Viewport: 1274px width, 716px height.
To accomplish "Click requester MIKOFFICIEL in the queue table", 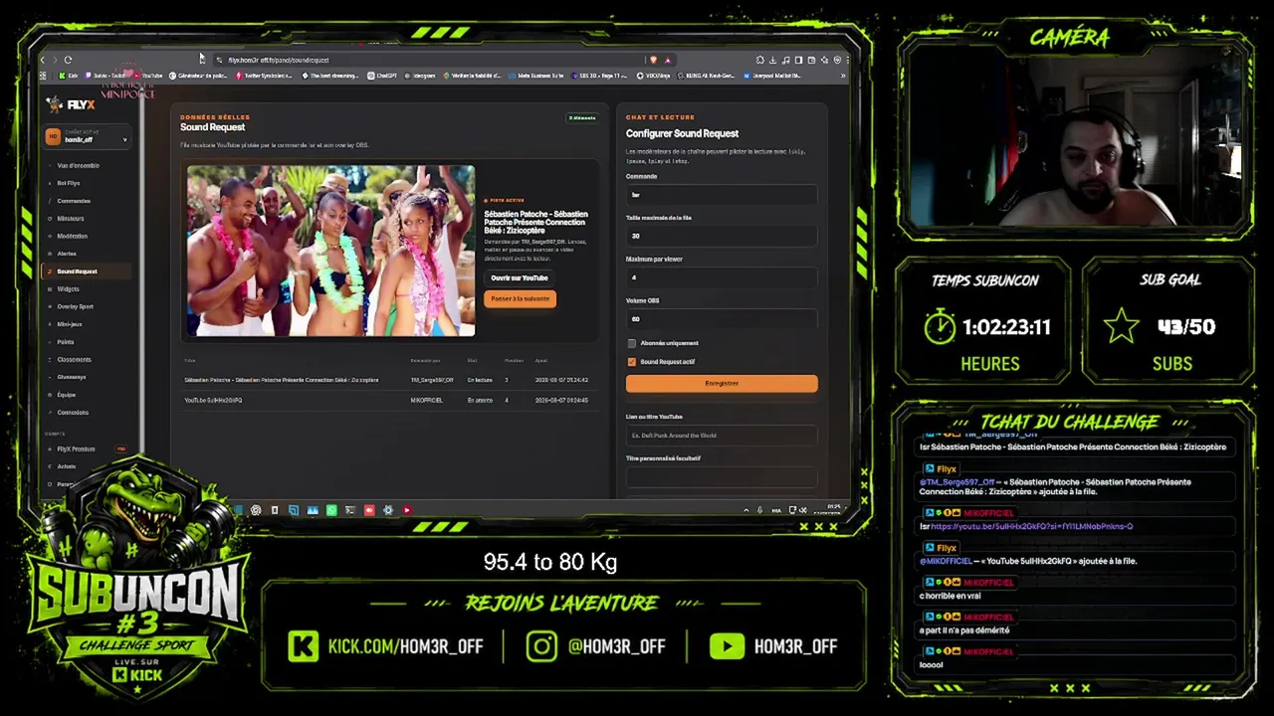I will (427, 400).
